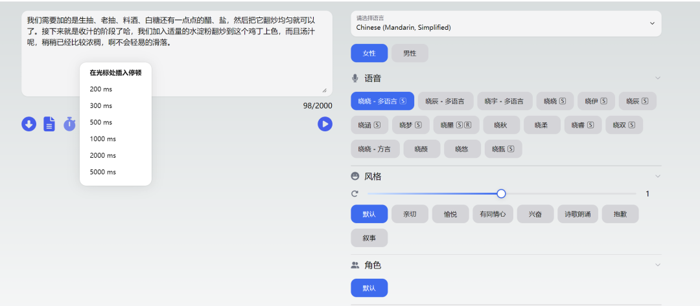
Task: Select 默认 role in 角色 section
Action: coord(369,288)
